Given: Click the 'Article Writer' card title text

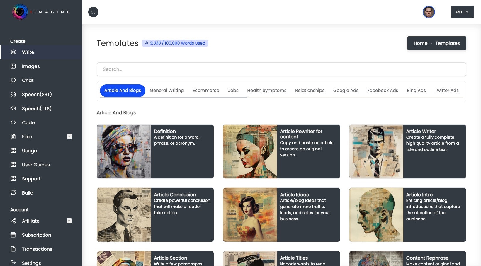Looking at the screenshot, I should click(x=421, y=131).
